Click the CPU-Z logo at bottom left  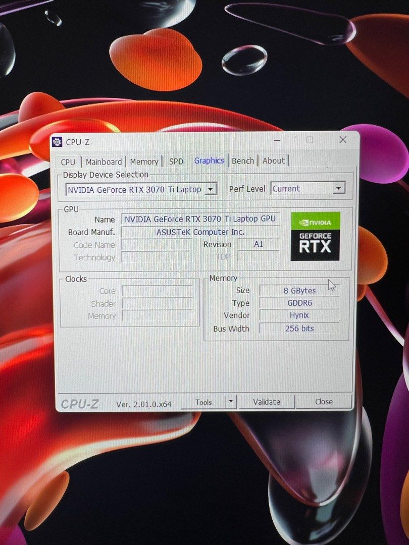click(x=81, y=402)
